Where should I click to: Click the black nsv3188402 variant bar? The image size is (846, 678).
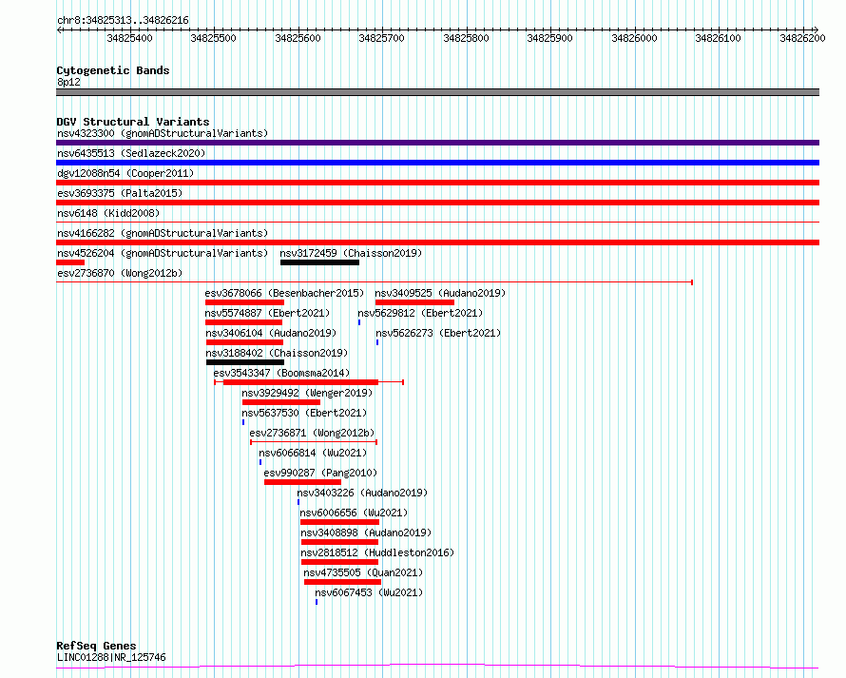point(245,362)
